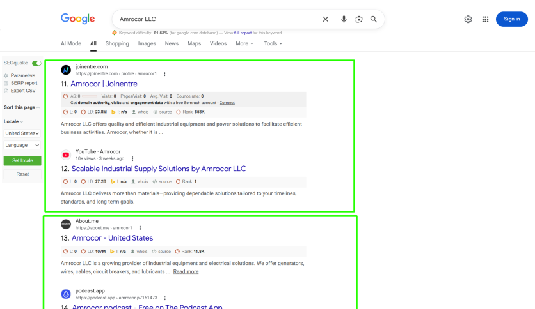The width and height of the screenshot is (535, 309).
Task: Click the Connect Semrush link
Action: pos(227,102)
